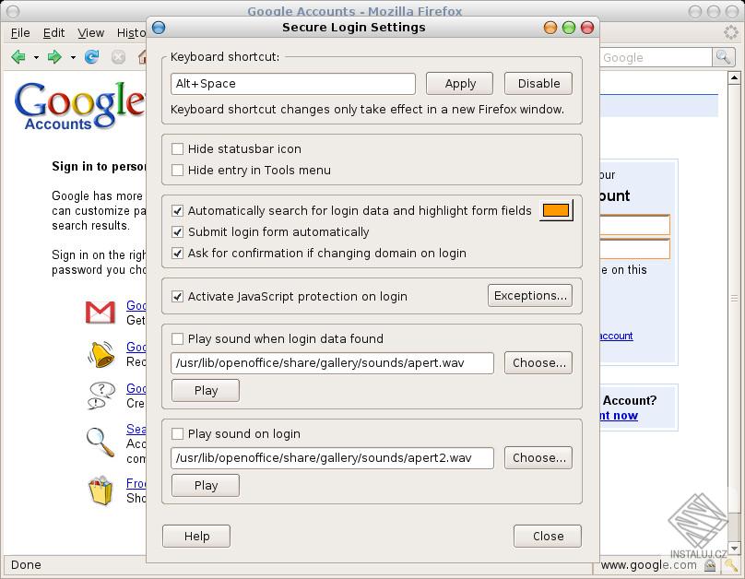Open the File menu
Viewport: 745px width, 579px height.
pos(19,32)
